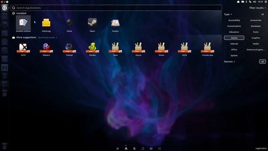This screenshot has width=268, height=151.
Task: Click All beside the Type heading
Action: (x=263, y=14)
